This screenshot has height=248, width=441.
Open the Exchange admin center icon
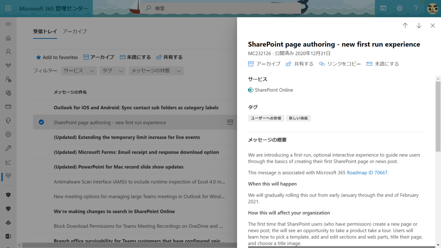(x=8, y=236)
